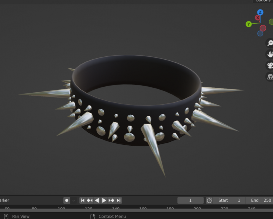Toggle the camera view icon
The height and width of the screenshot is (219, 273).
point(270,66)
